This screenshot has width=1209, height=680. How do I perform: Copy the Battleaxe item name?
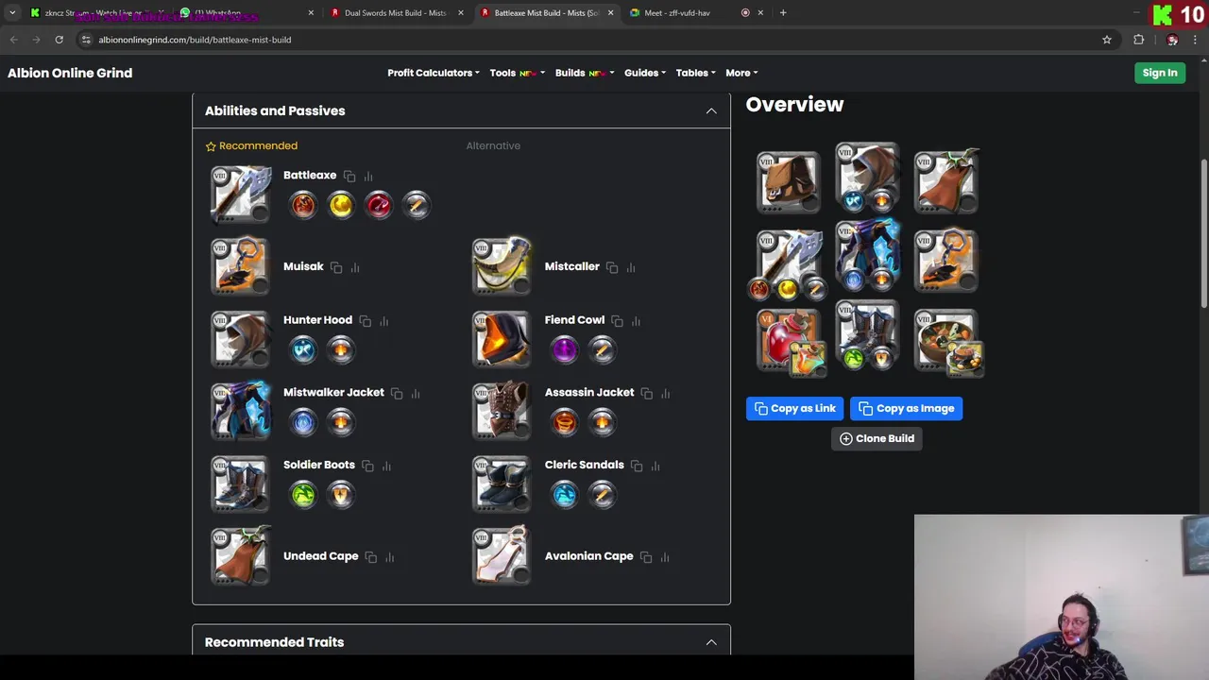(x=349, y=176)
